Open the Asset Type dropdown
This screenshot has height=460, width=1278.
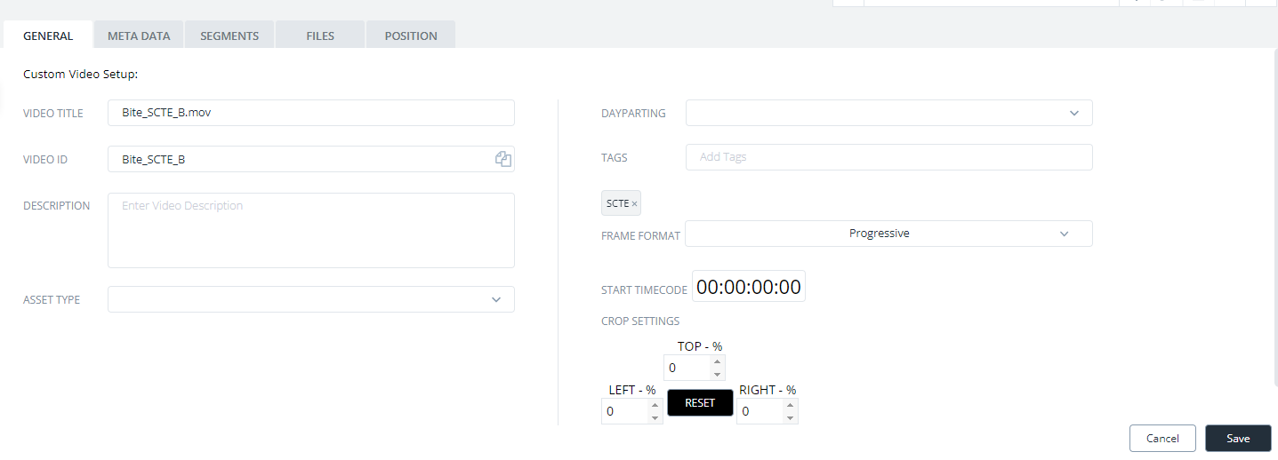pos(311,299)
